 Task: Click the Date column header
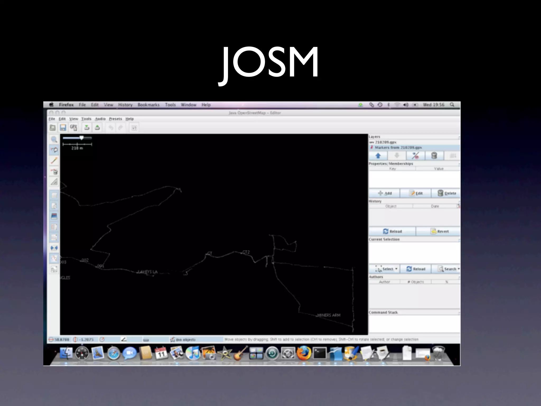[435, 206]
